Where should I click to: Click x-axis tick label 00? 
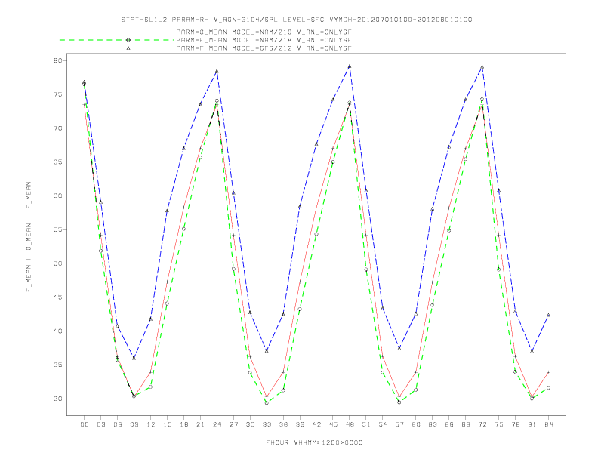85,424
